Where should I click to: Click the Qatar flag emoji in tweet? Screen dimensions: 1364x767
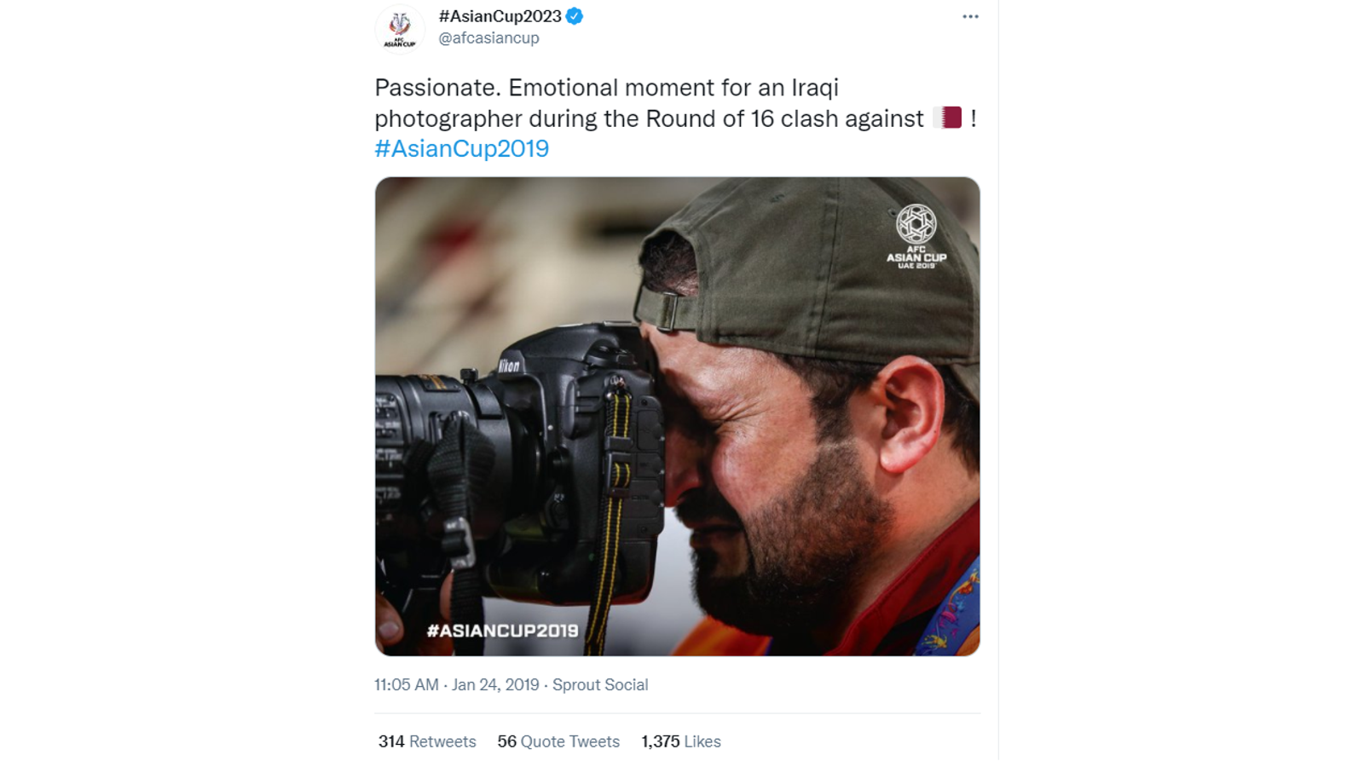947,118
